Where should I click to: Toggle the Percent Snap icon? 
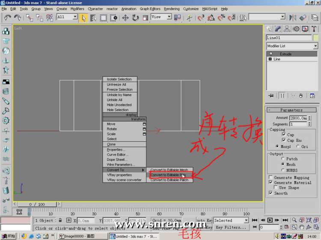[x=221, y=18]
